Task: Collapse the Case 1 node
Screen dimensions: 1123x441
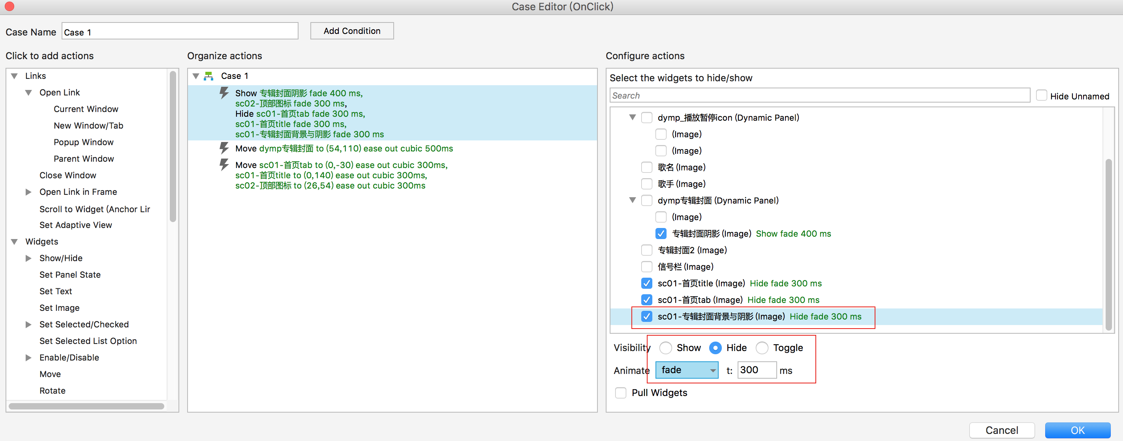Action: [196, 76]
